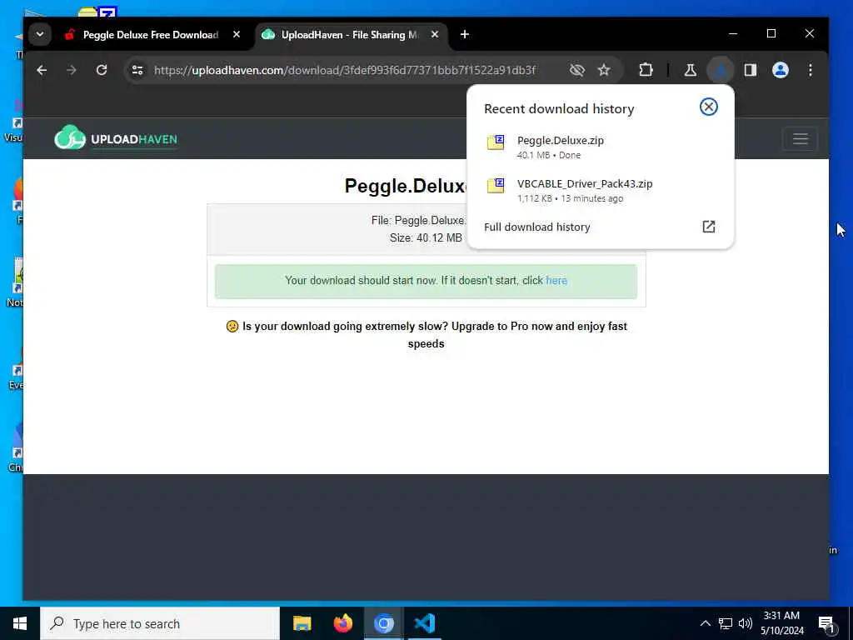Open the taskbar clock and date
Screen dimensions: 853x640
(x=781, y=623)
